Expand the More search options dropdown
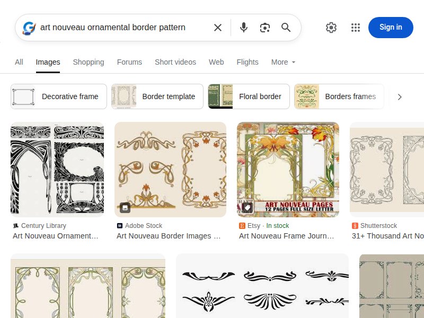 pos(282,62)
